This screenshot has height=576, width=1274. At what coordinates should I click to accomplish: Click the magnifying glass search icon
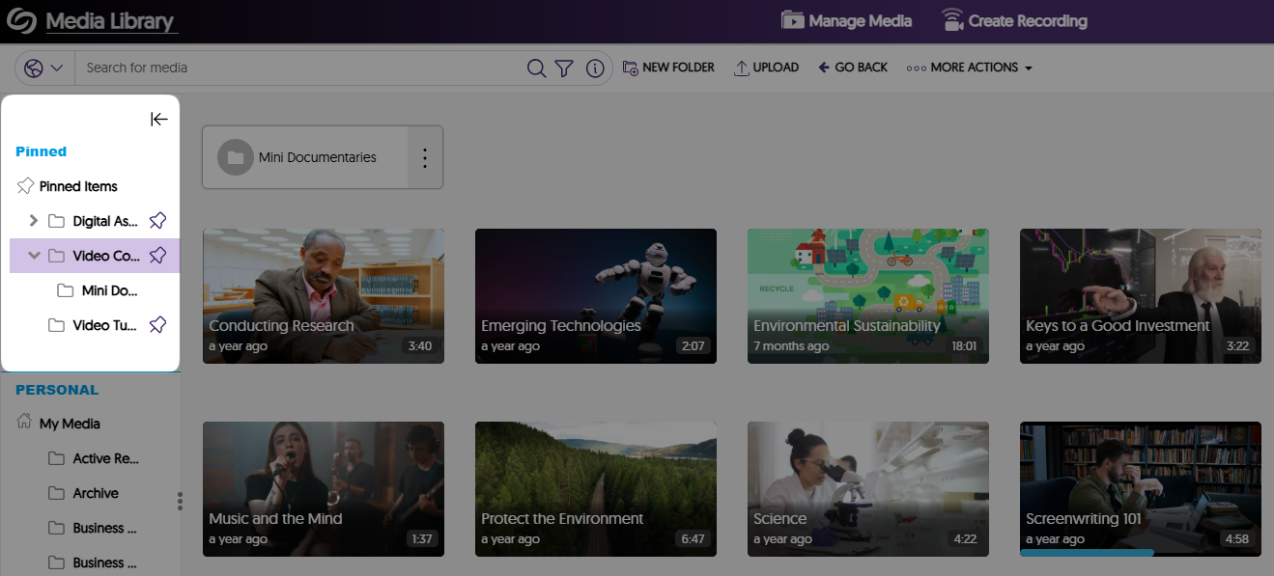point(535,68)
